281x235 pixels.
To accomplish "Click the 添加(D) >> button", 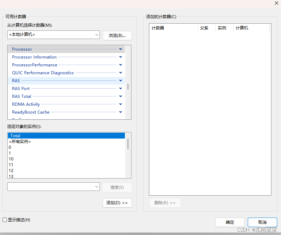I will tap(117, 203).
